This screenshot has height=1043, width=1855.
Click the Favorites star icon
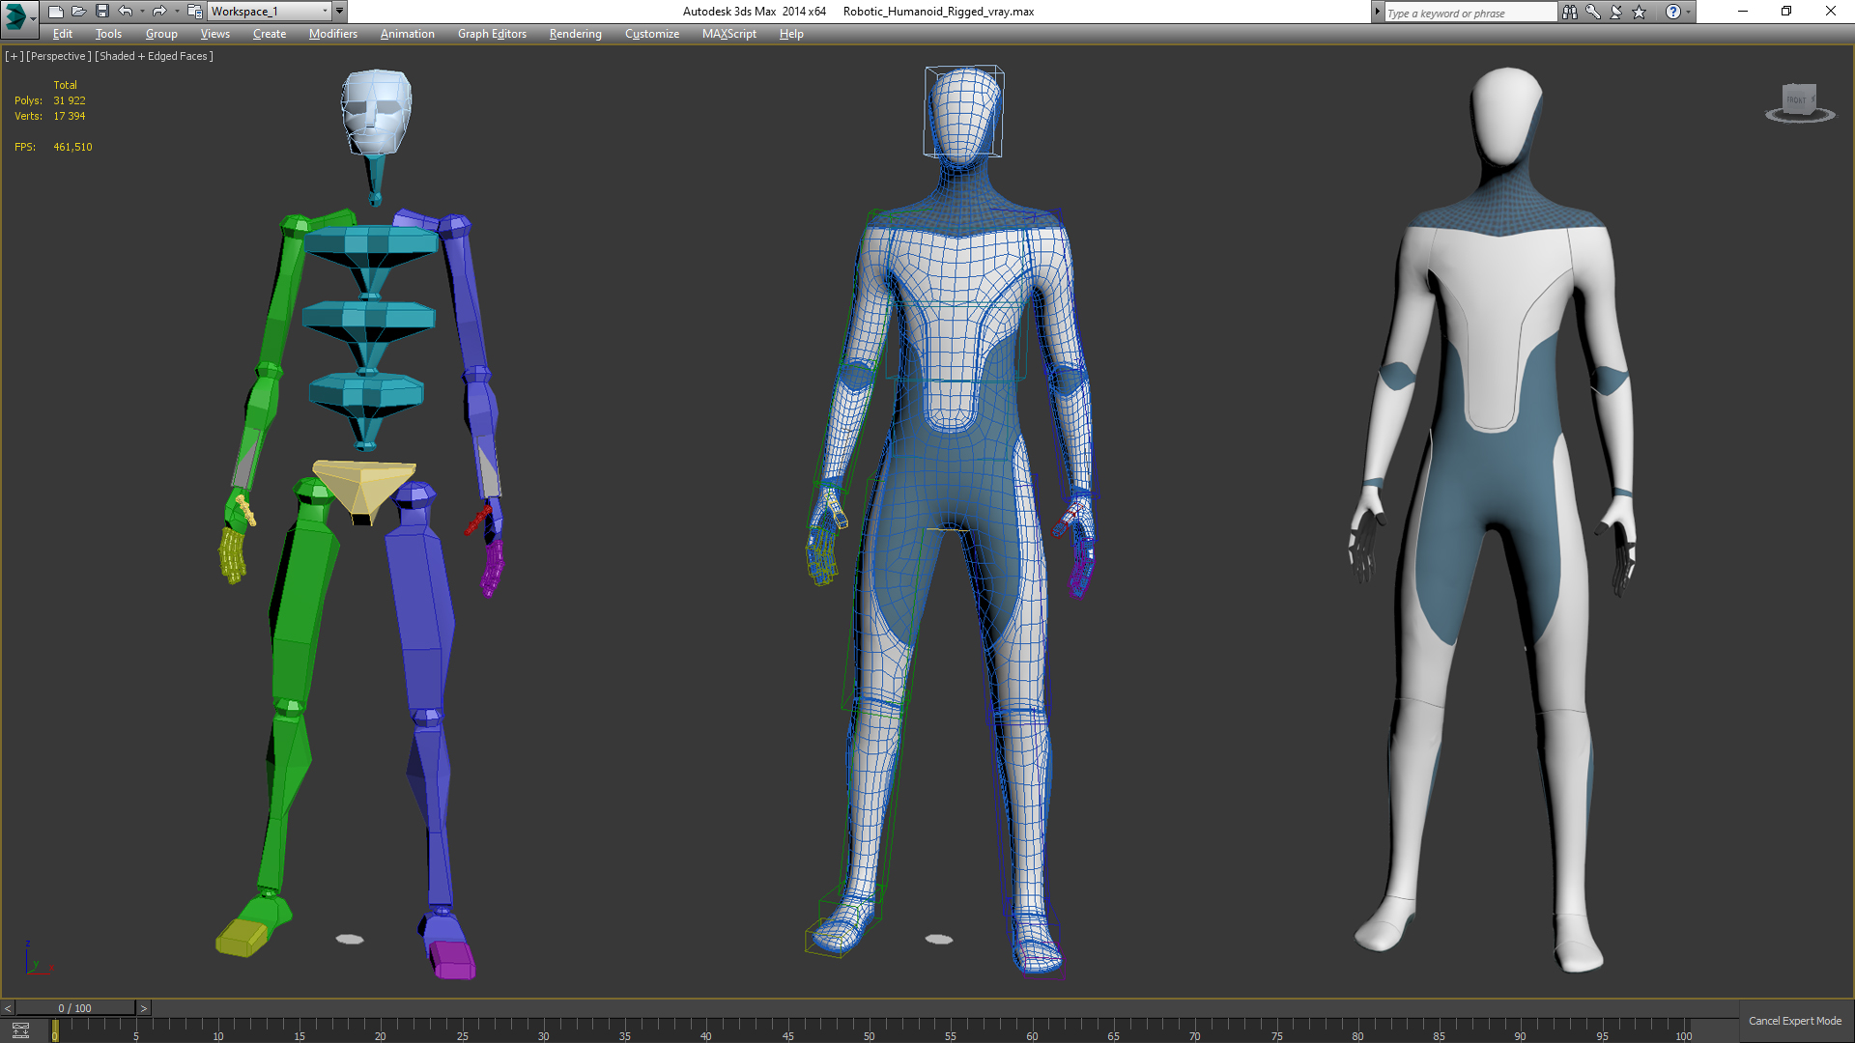(1640, 12)
